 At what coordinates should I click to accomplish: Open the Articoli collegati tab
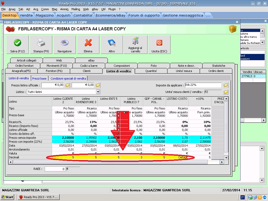click(26, 60)
